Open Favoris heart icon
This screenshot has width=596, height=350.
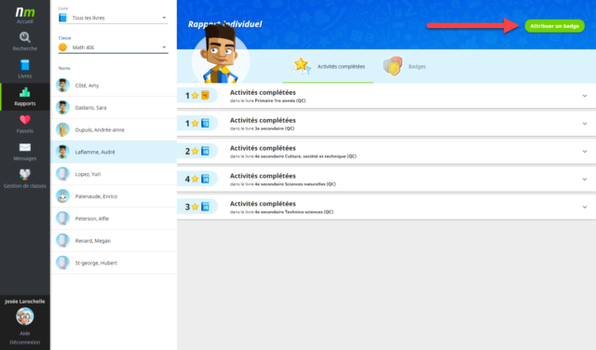tap(25, 120)
